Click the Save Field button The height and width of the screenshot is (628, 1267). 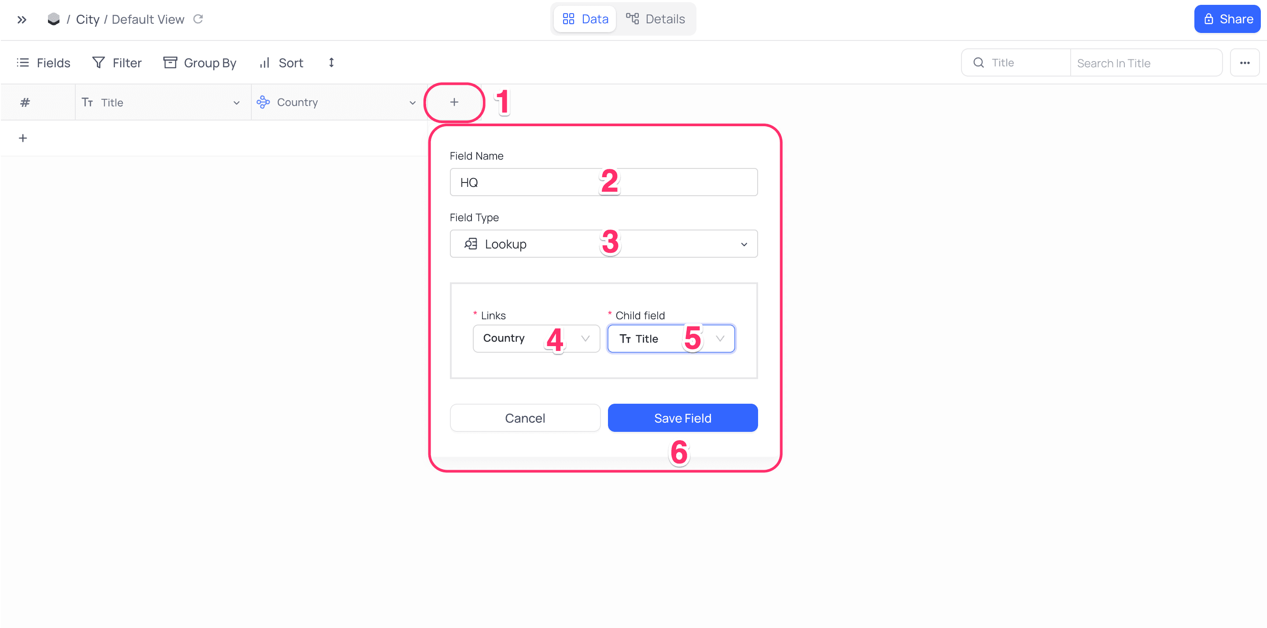coord(682,418)
